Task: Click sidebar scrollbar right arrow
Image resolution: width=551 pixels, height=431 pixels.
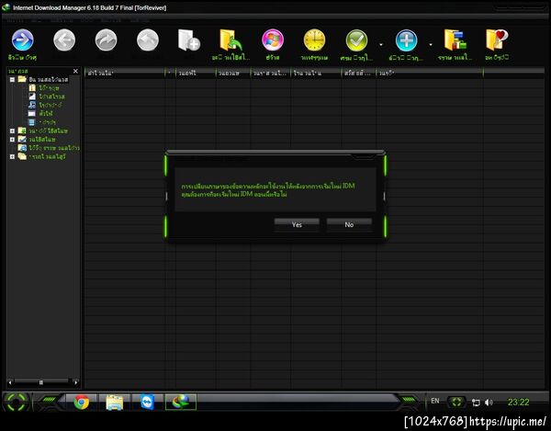Action: pyautogui.click(x=75, y=382)
